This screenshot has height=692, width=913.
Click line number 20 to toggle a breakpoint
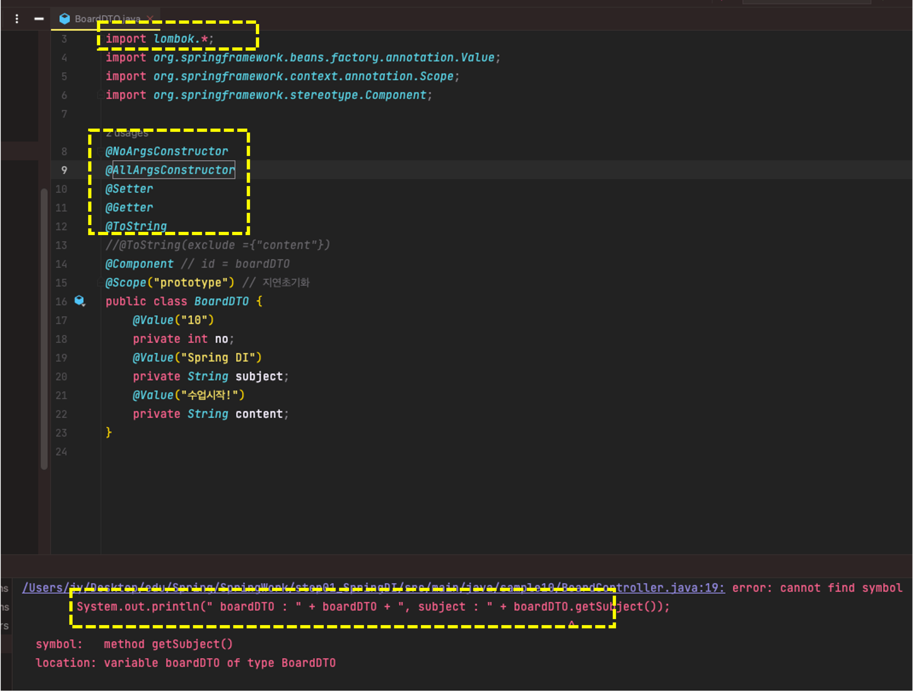click(x=61, y=376)
